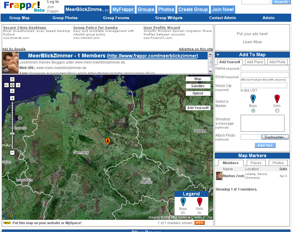This screenshot has width=292, height=232.
Task: Open Group Widgets in the navigation bar
Action: 169,18
